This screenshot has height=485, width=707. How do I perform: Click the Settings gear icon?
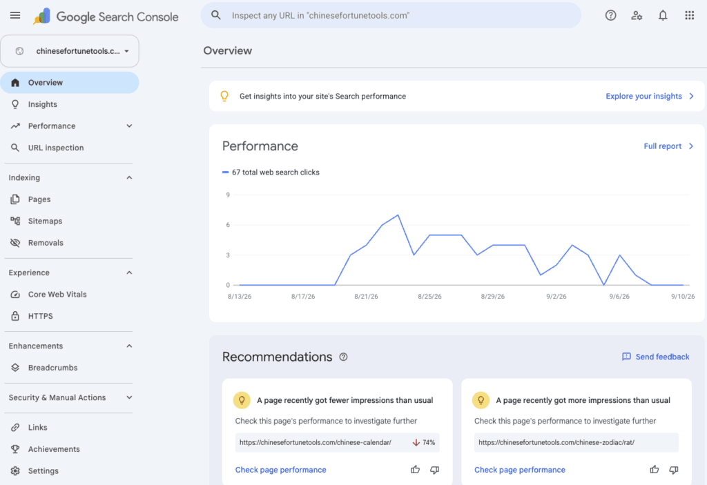[15, 471]
